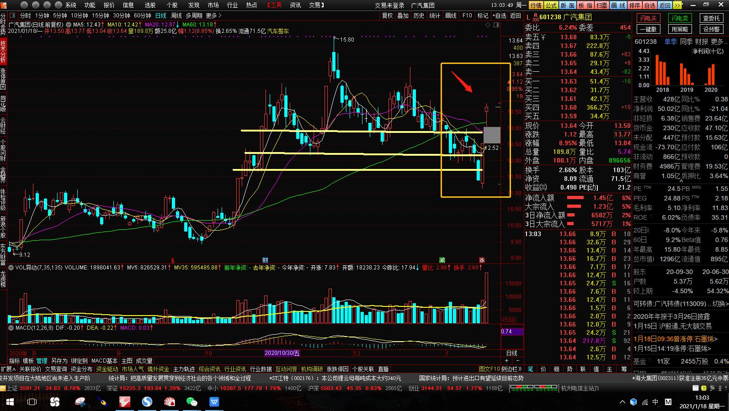Open the 报价 menu
The image size is (729, 411).
pyautogui.click(x=109, y=5)
